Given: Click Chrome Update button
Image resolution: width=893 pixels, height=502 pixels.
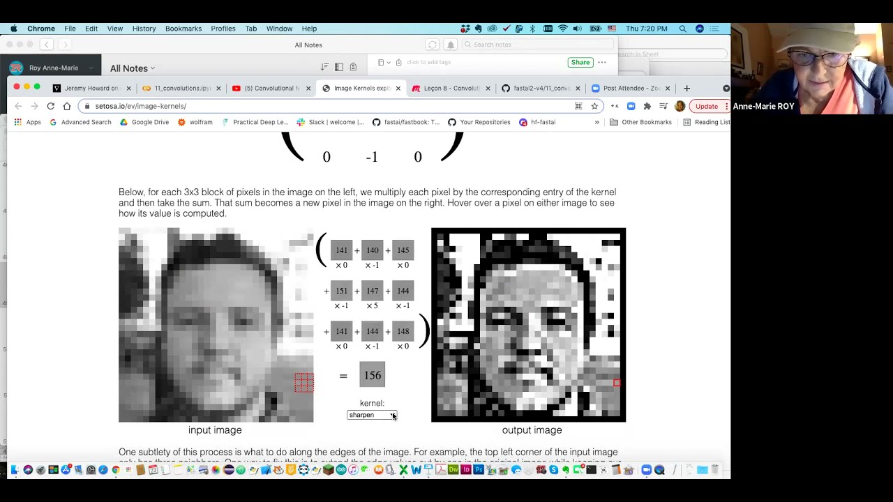Looking at the screenshot, I should pyautogui.click(x=710, y=106).
